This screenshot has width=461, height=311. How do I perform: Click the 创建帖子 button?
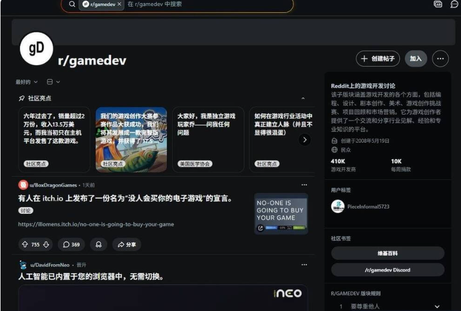tap(378, 58)
